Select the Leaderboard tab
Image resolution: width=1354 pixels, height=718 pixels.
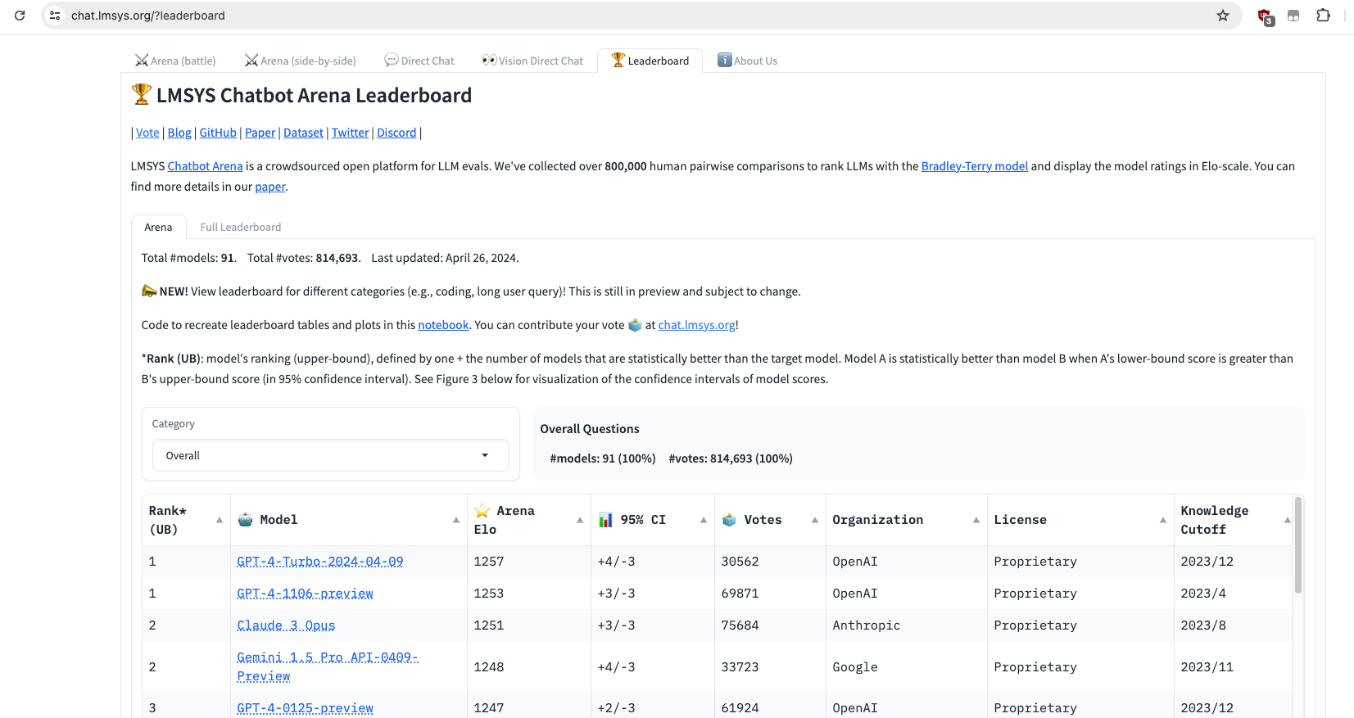[650, 61]
